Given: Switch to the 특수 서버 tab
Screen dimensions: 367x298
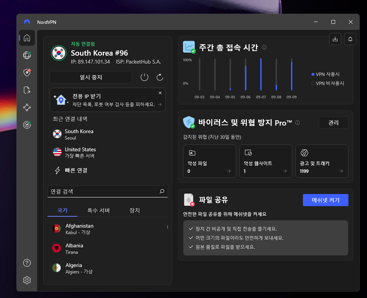Looking at the screenshot, I should click(99, 210).
